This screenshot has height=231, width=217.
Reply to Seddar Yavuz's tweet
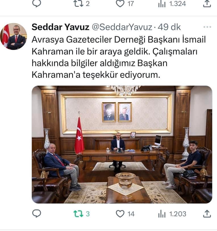pyautogui.click(x=37, y=214)
